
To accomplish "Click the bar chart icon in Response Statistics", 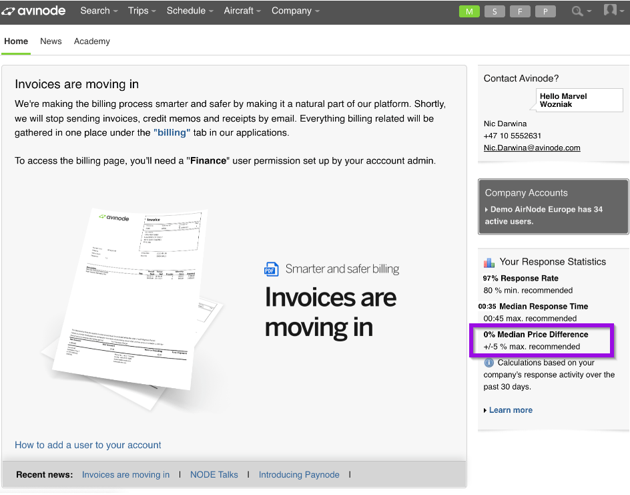I will click(x=489, y=263).
